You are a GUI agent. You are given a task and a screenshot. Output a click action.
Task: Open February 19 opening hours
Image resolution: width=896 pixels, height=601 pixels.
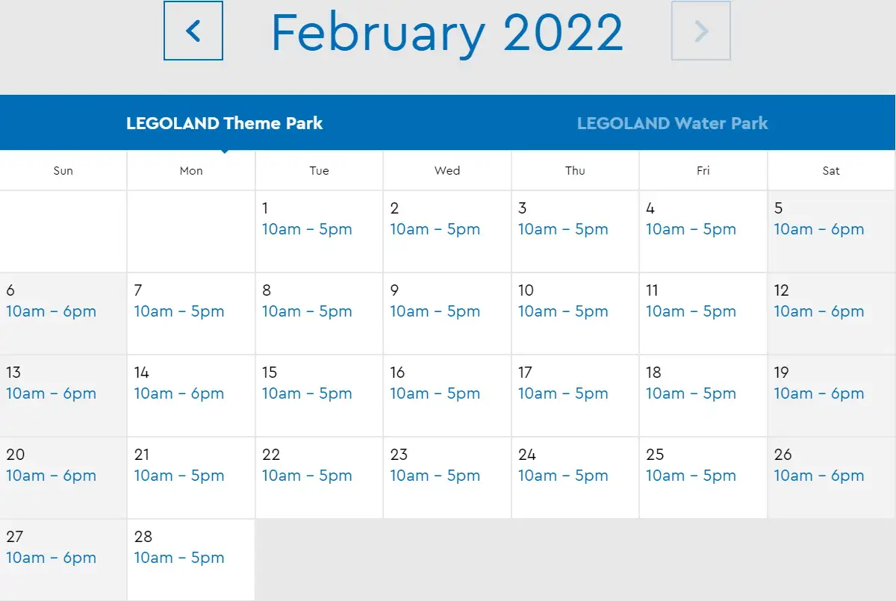pyautogui.click(x=818, y=394)
